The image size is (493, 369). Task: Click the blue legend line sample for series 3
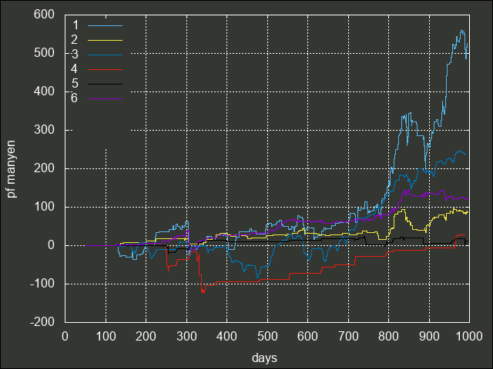pyautogui.click(x=105, y=55)
